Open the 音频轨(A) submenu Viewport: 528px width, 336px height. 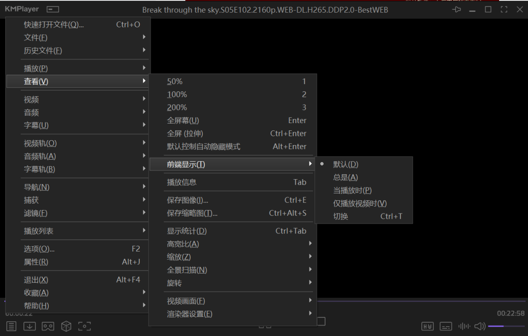[x=77, y=156]
